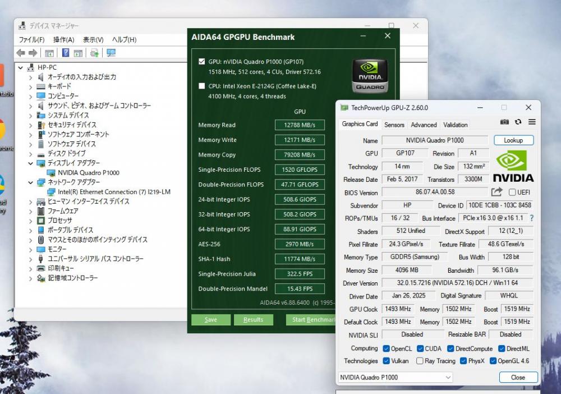This screenshot has width=561, height=394.
Task: Click the show hidden pane toolbar icon
Action: pyautogui.click(x=78, y=53)
